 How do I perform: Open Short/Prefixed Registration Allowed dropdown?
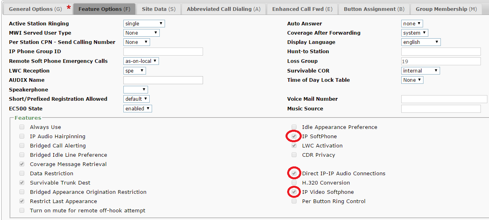[x=136, y=99]
